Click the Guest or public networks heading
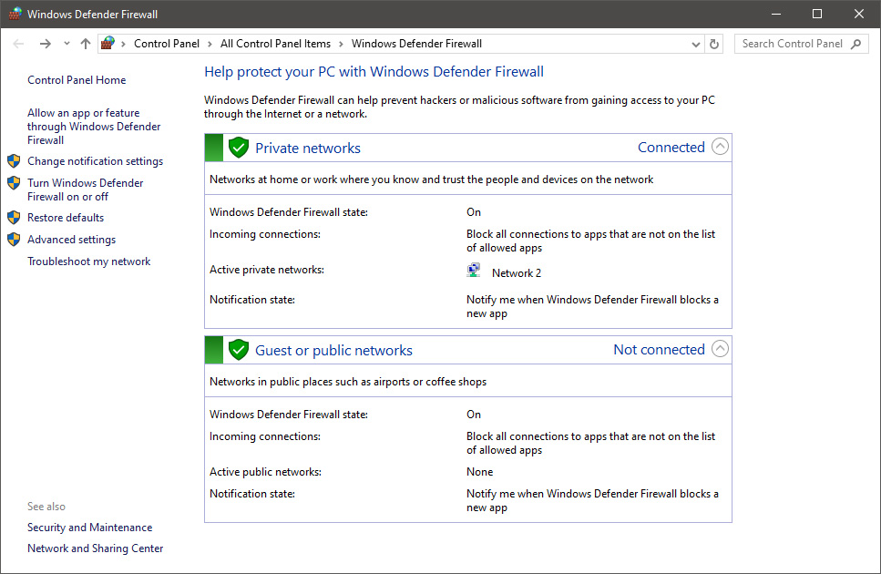The width and height of the screenshot is (881, 574). pos(333,350)
